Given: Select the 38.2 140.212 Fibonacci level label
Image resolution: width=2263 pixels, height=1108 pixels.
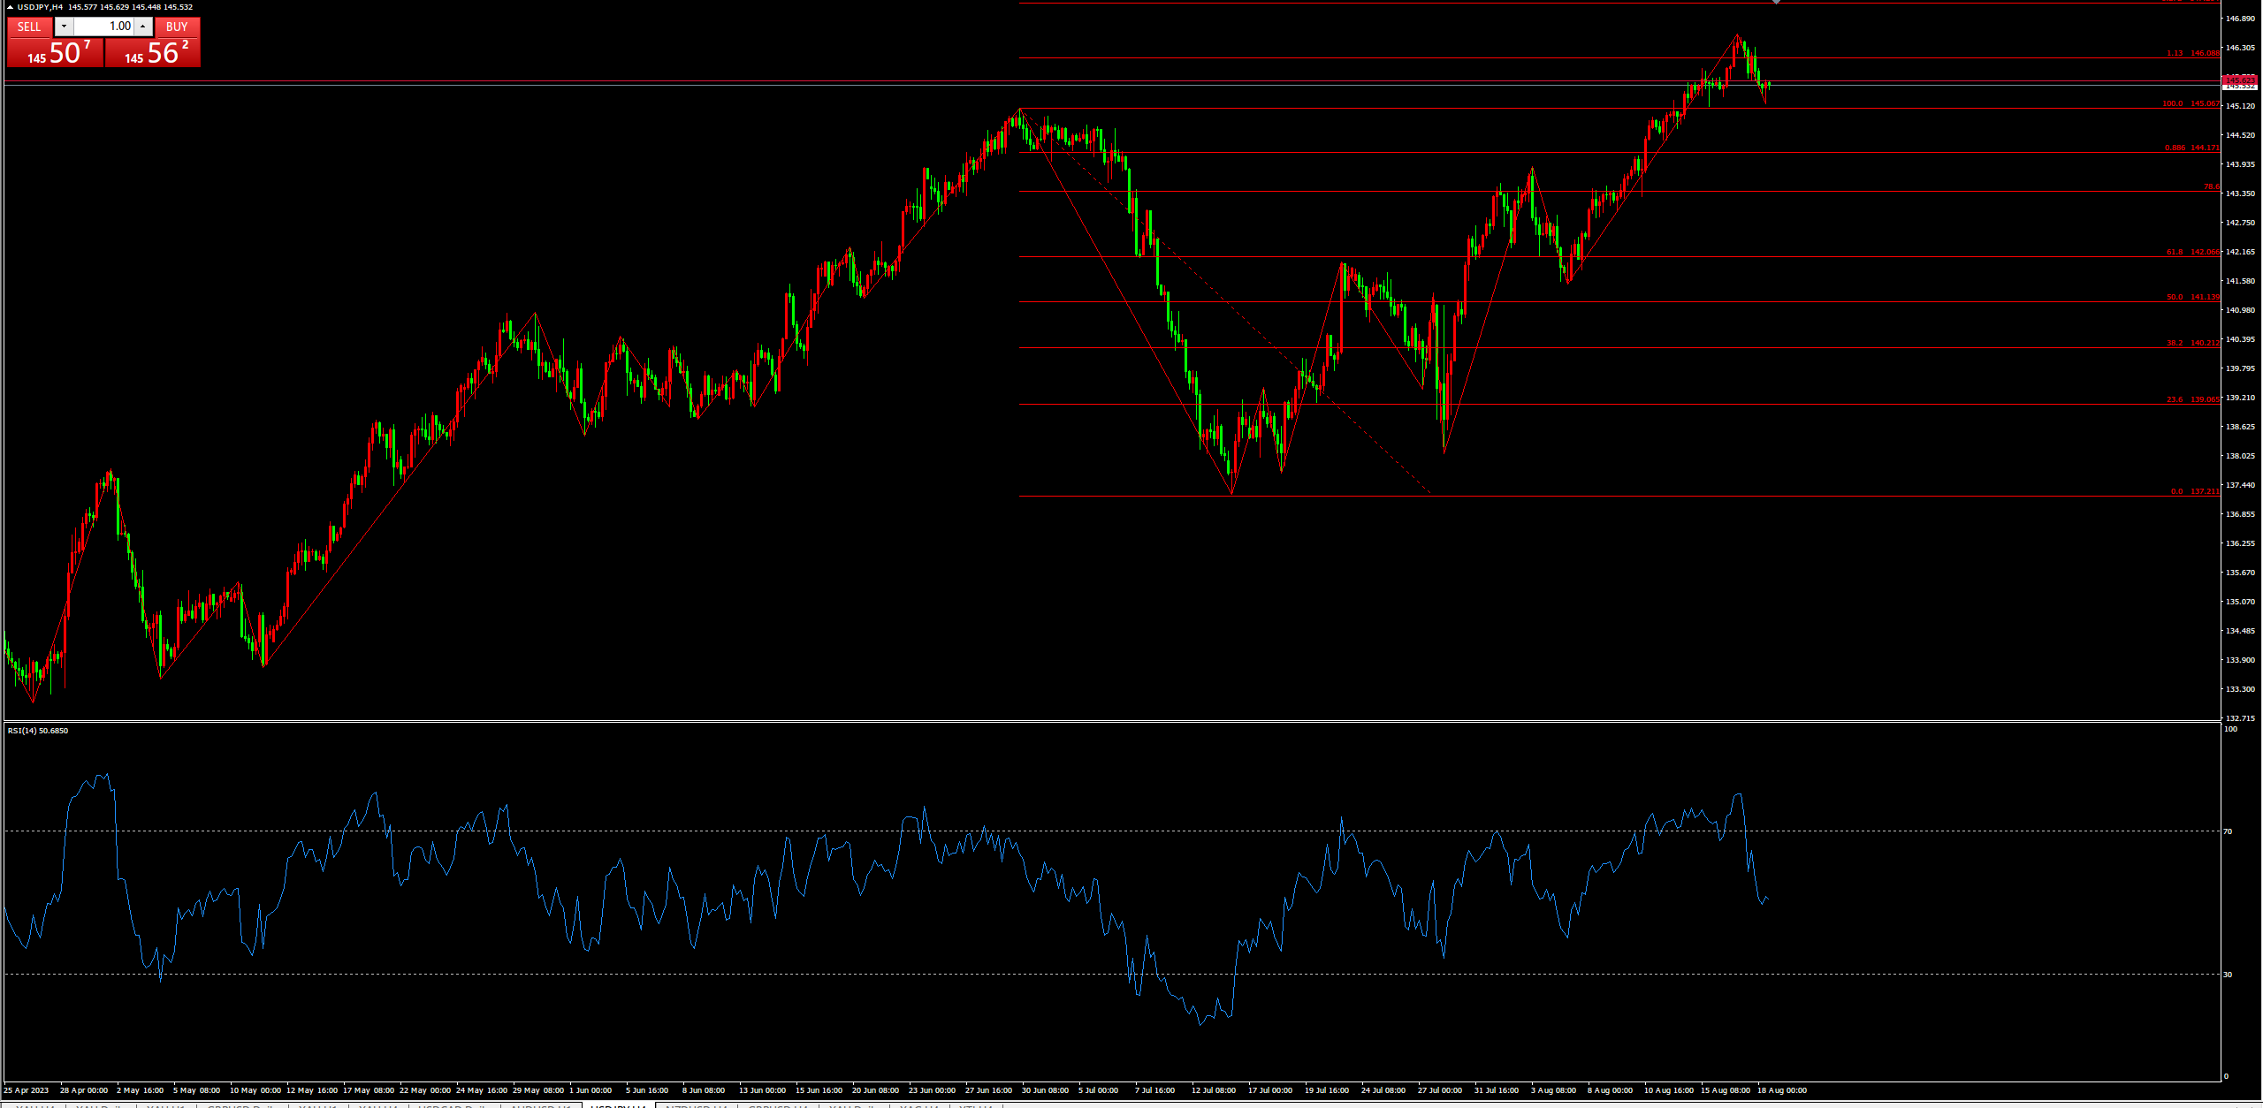Looking at the screenshot, I should (2192, 343).
